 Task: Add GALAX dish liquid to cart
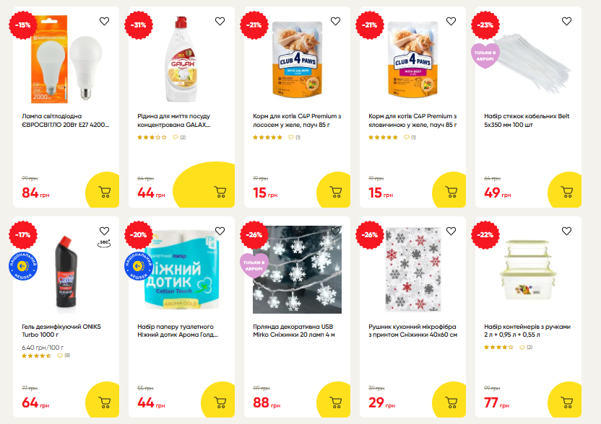pos(220,193)
